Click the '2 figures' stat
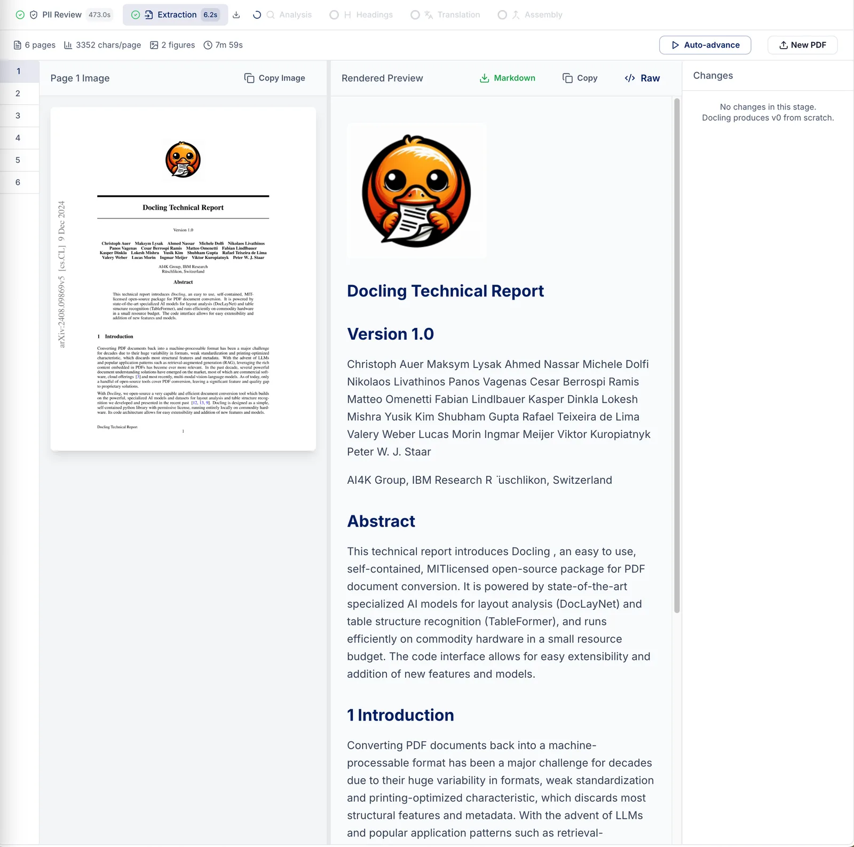The image size is (854, 847). coord(172,45)
